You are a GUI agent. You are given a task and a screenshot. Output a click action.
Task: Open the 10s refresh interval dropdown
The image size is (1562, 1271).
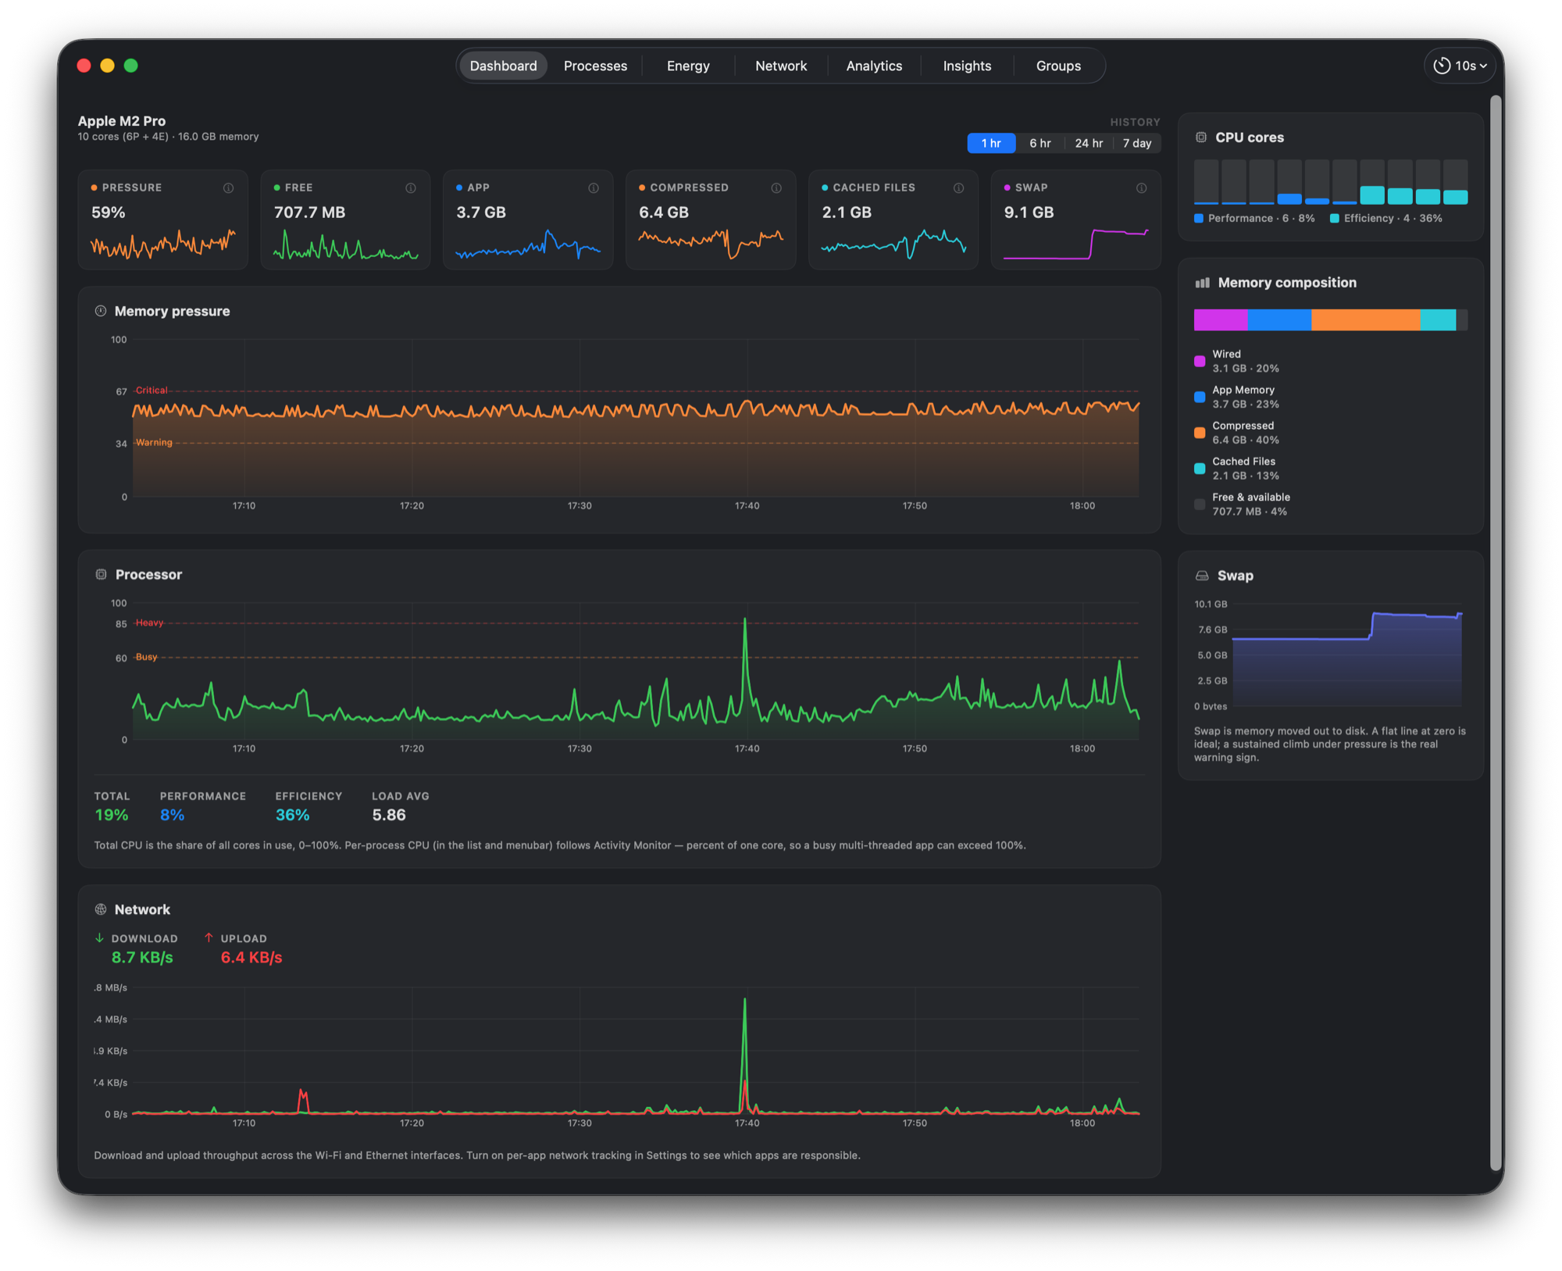(x=1460, y=66)
